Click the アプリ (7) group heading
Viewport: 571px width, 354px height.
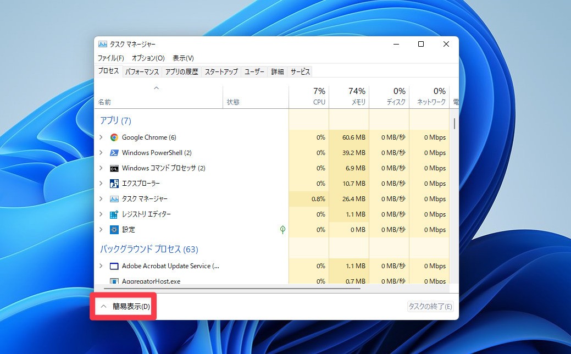115,120
